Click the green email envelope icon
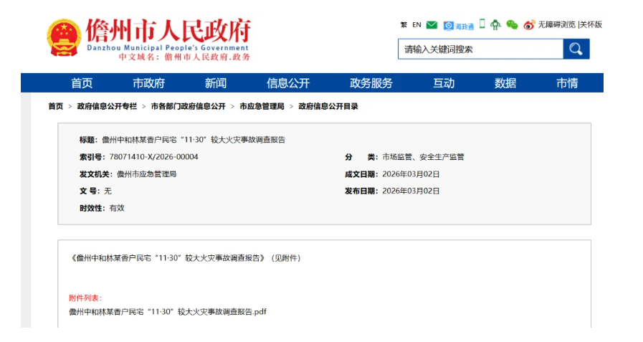The width and height of the screenshot is (643, 342). coord(432,25)
